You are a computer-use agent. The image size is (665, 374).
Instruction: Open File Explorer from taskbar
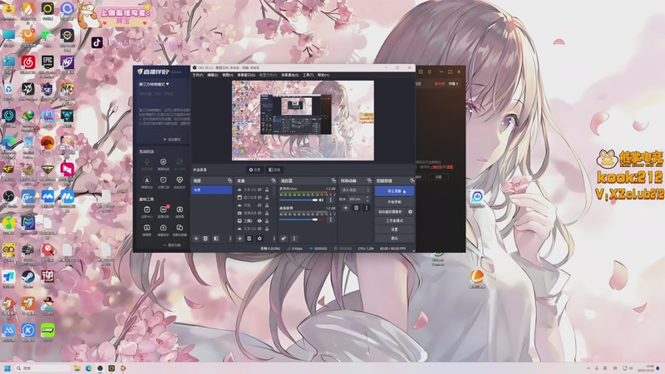(x=77, y=368)
